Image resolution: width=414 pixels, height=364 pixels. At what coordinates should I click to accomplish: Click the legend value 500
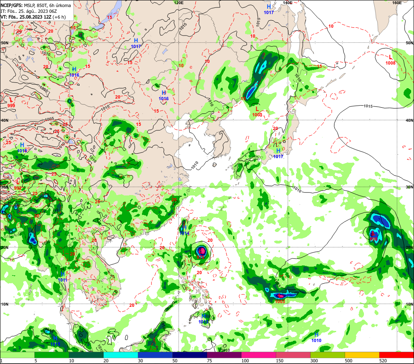[349, 361]
